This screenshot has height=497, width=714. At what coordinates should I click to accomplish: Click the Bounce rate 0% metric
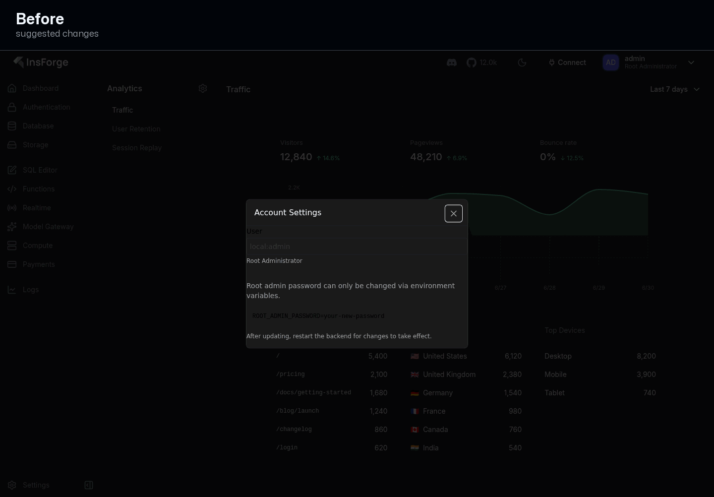(x=562, y=151)
